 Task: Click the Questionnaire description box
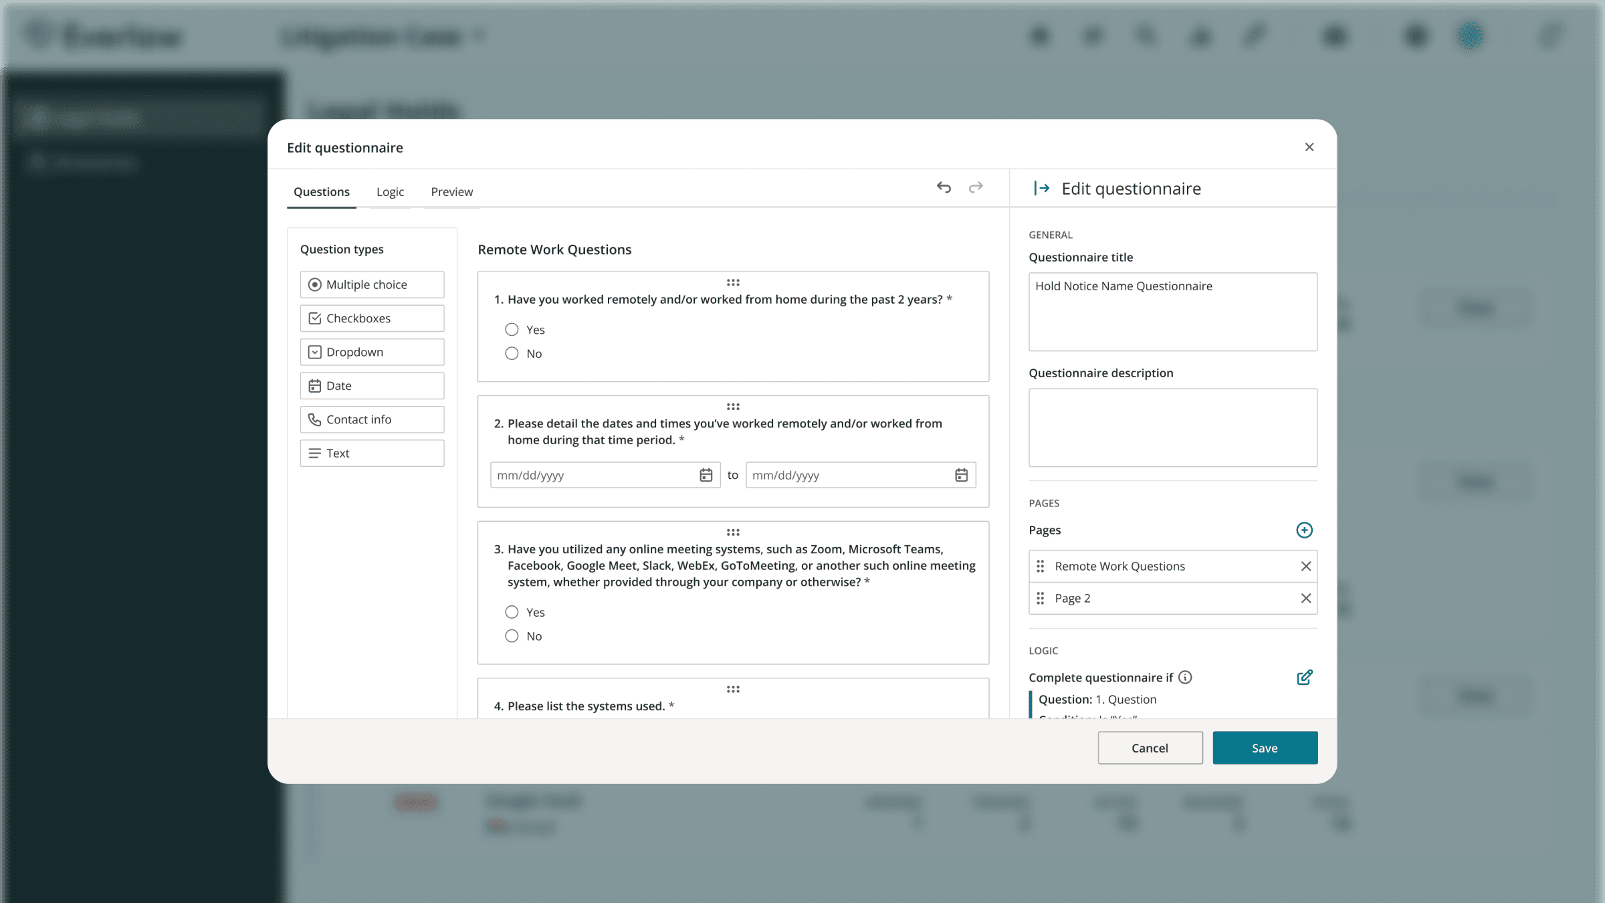[1172, 427]
